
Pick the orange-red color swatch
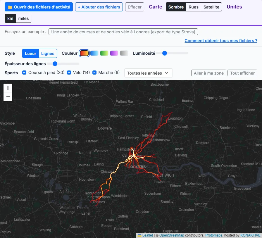point(84,53)
